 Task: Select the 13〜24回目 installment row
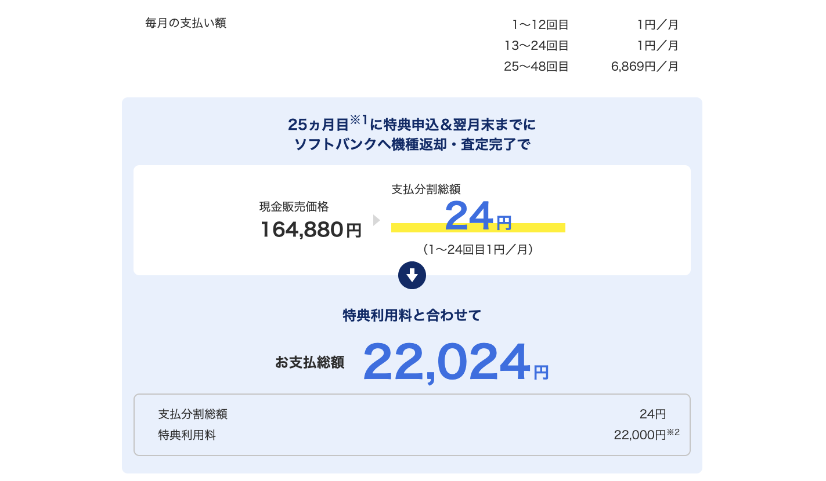tap(536, 46)
